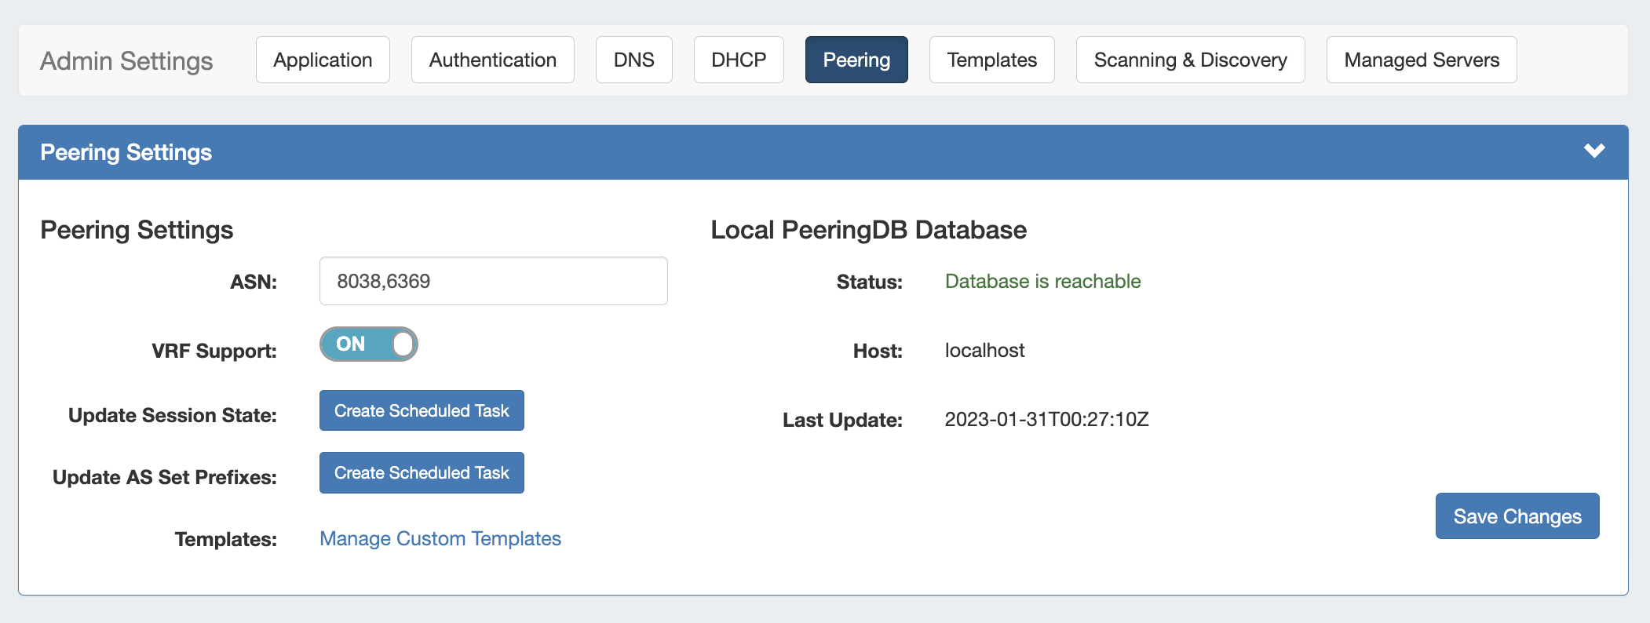Click the blue Peering Settings header title
1650x623 pixels.
[126, 152]
